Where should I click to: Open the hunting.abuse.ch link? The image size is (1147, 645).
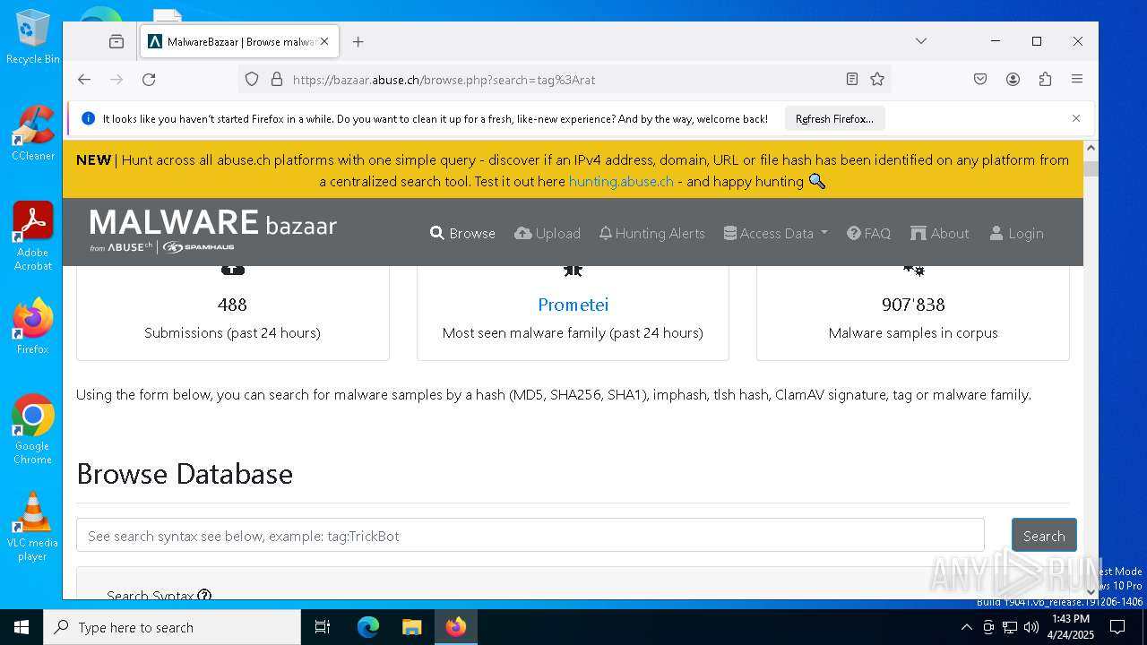coord(621,181)
